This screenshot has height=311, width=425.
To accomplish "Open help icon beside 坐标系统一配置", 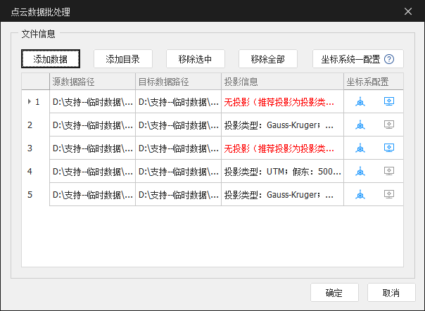I will click(388, 59).
